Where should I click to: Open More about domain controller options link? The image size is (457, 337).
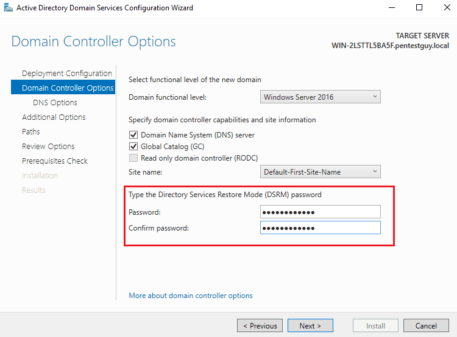[x=191, y=296]
